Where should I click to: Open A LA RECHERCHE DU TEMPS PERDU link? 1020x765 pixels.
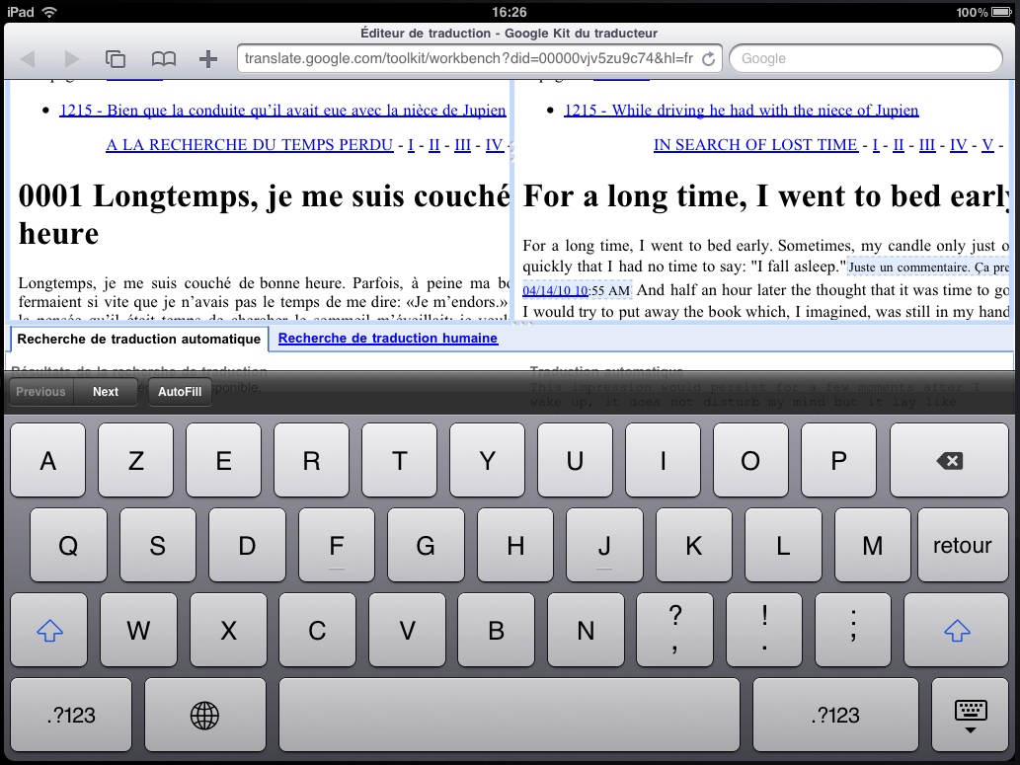click(249, 144)
